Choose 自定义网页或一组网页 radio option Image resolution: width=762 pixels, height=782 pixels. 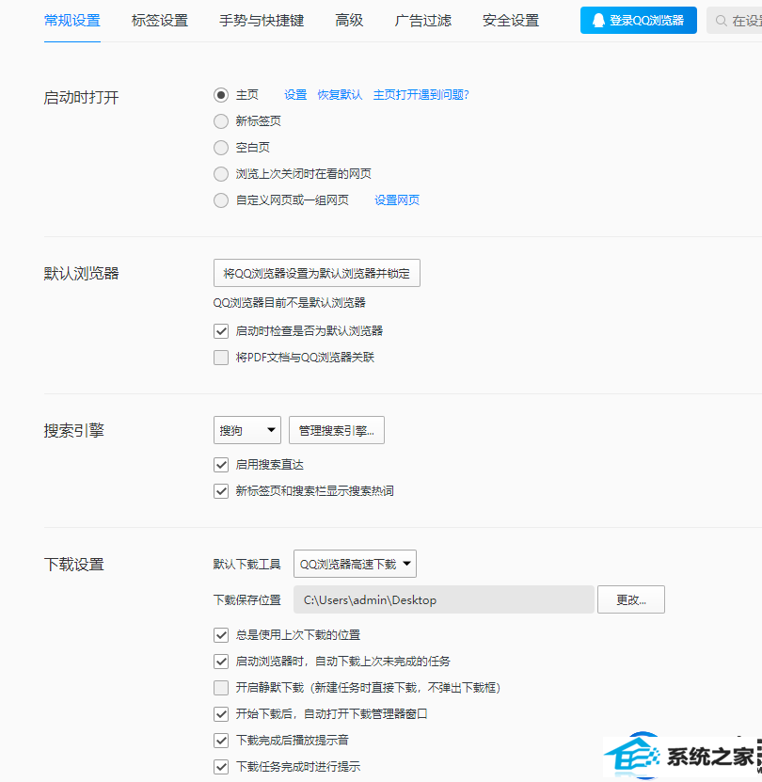pyautogui.click(x=221, y=200)
